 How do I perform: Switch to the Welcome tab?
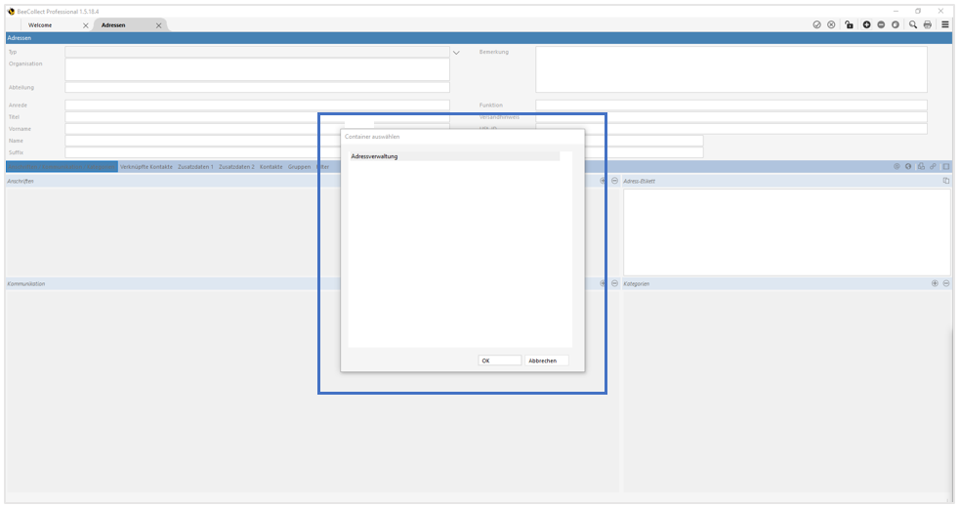pos(41,24)
